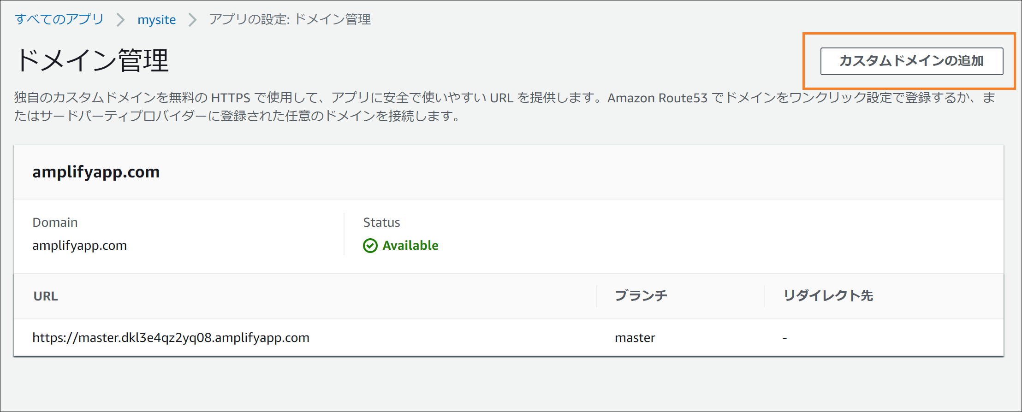Go to the mysite breadcrumb link
The width and height of the screenshot is (1022, 412).
click(157, 20)
